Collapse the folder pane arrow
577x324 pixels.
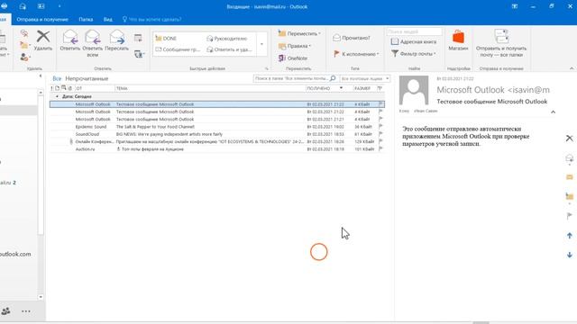40,76
